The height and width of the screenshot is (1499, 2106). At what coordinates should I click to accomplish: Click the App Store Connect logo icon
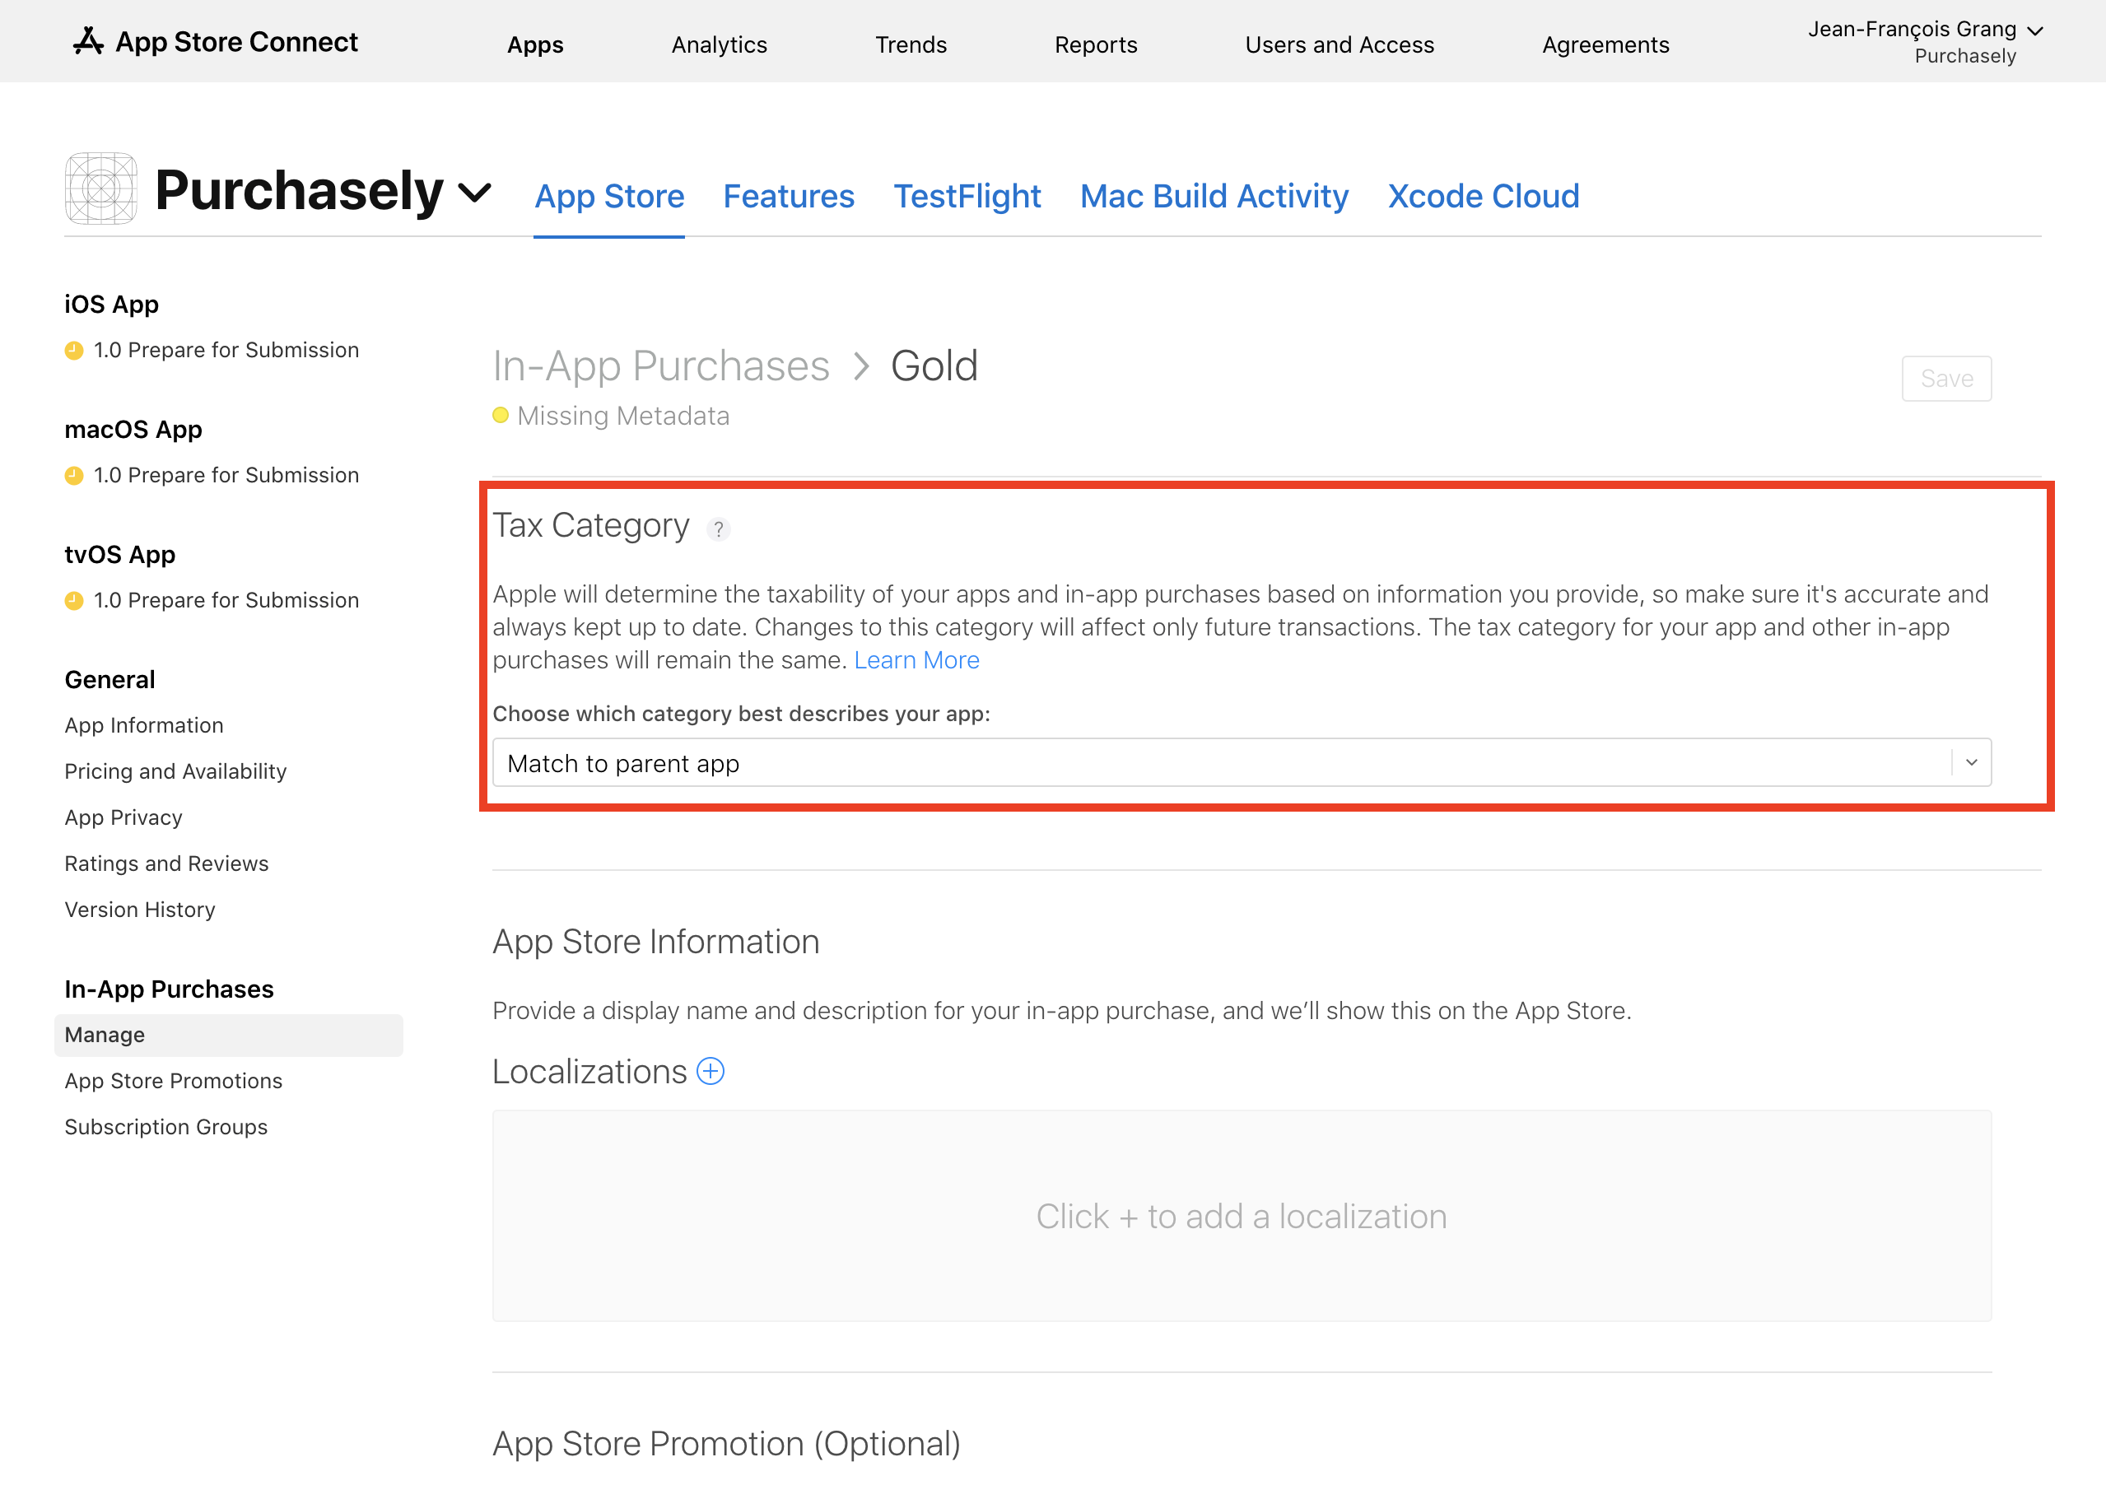point(88,41)
